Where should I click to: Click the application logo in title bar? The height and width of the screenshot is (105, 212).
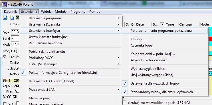pyautogui.click(x=5, y=5)
